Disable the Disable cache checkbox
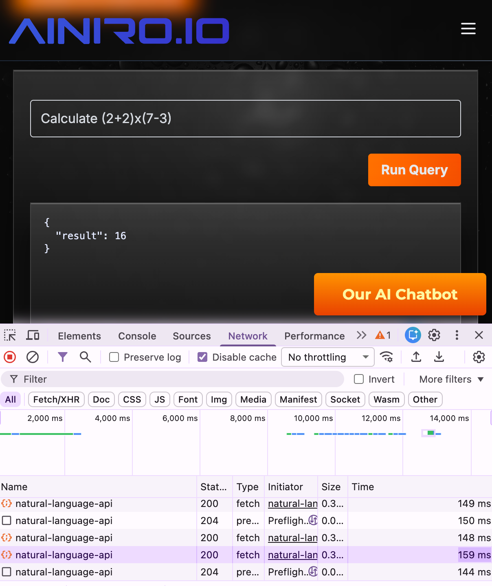The width and height of the screenshot is (492, 586). [x=202, y=357]
